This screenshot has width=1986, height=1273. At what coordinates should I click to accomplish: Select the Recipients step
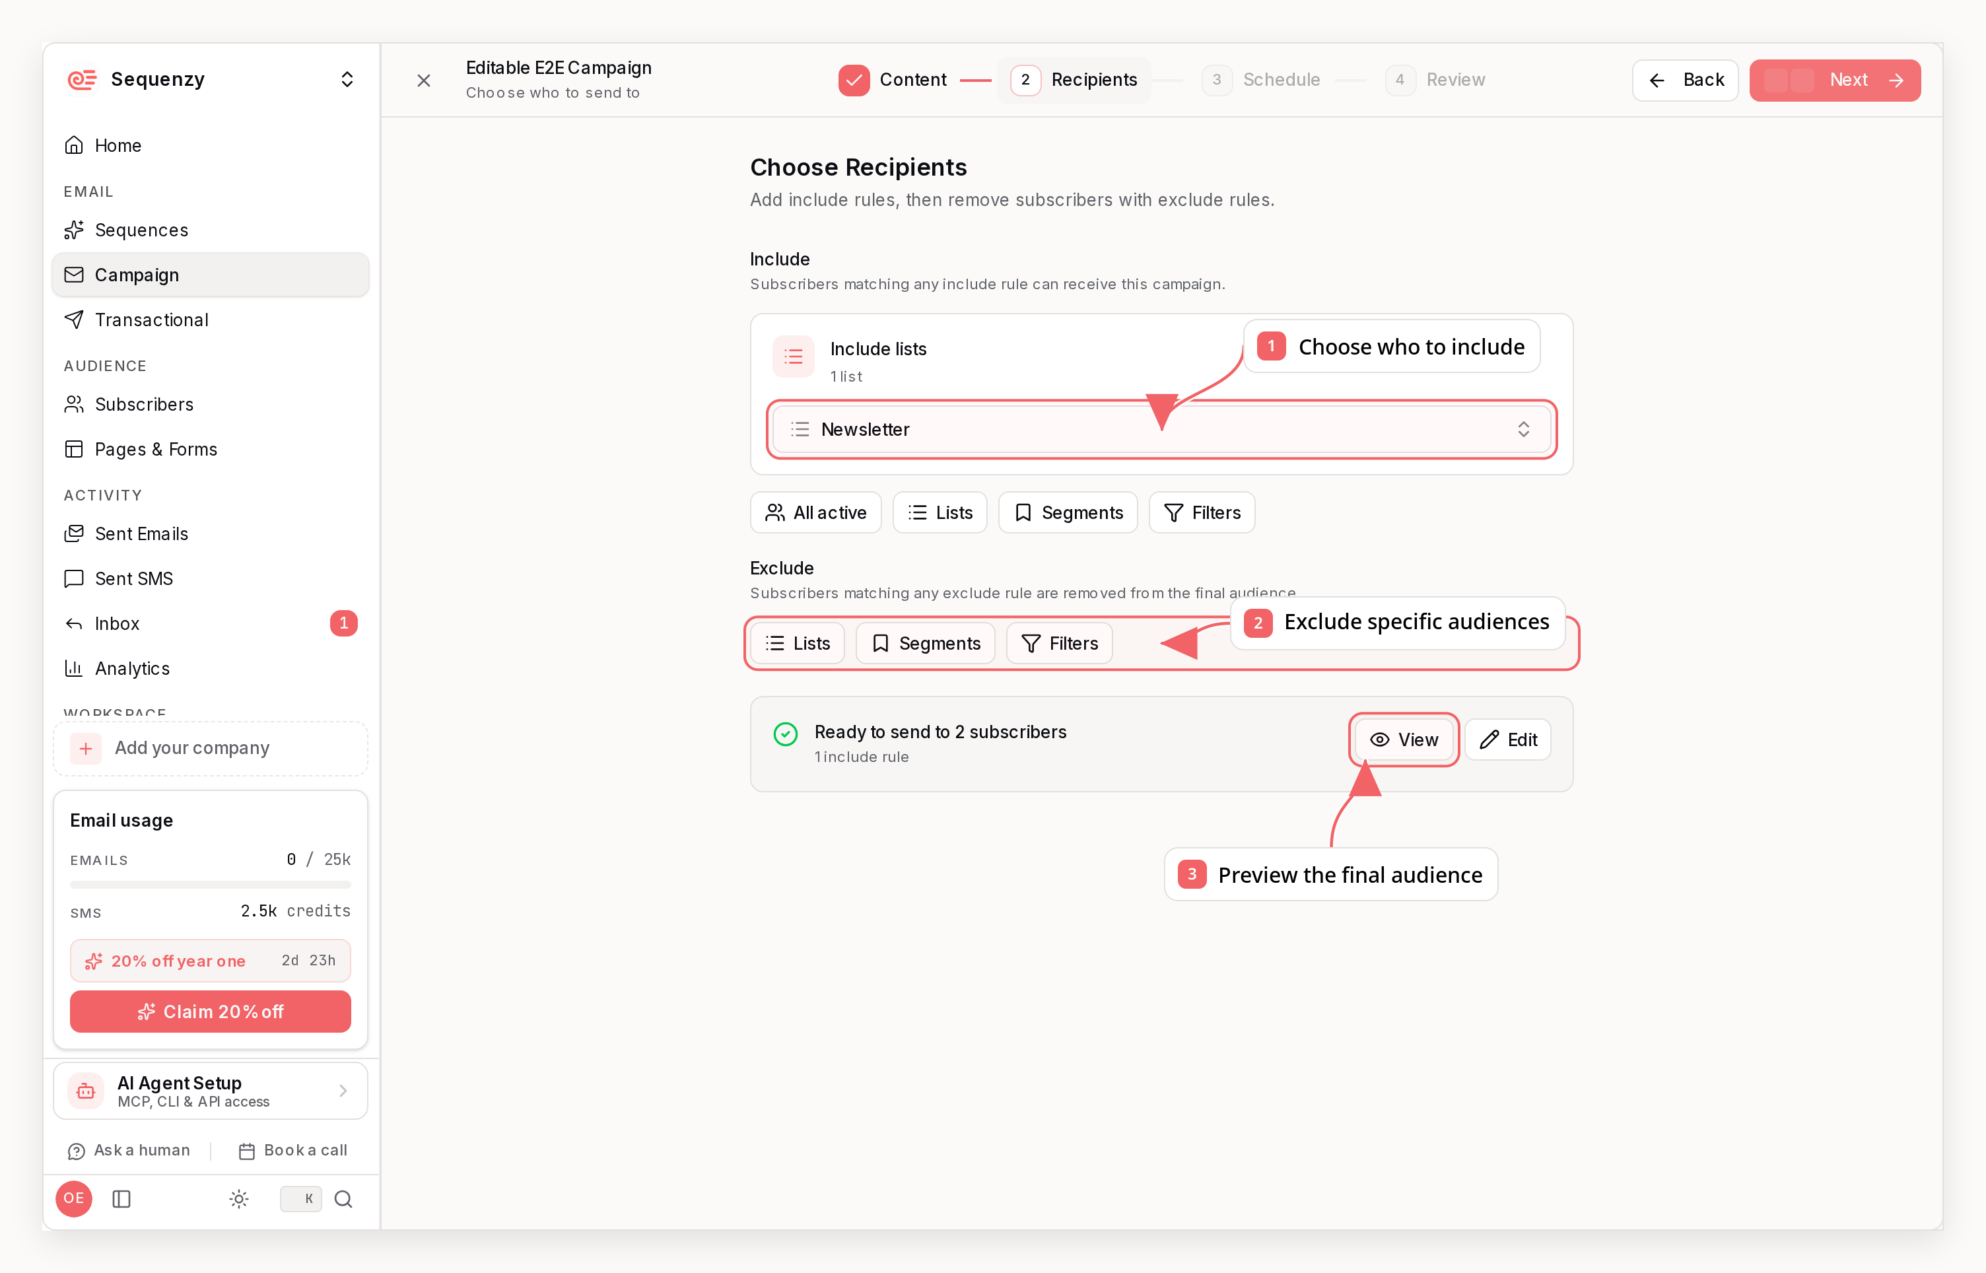(1074, 80)
